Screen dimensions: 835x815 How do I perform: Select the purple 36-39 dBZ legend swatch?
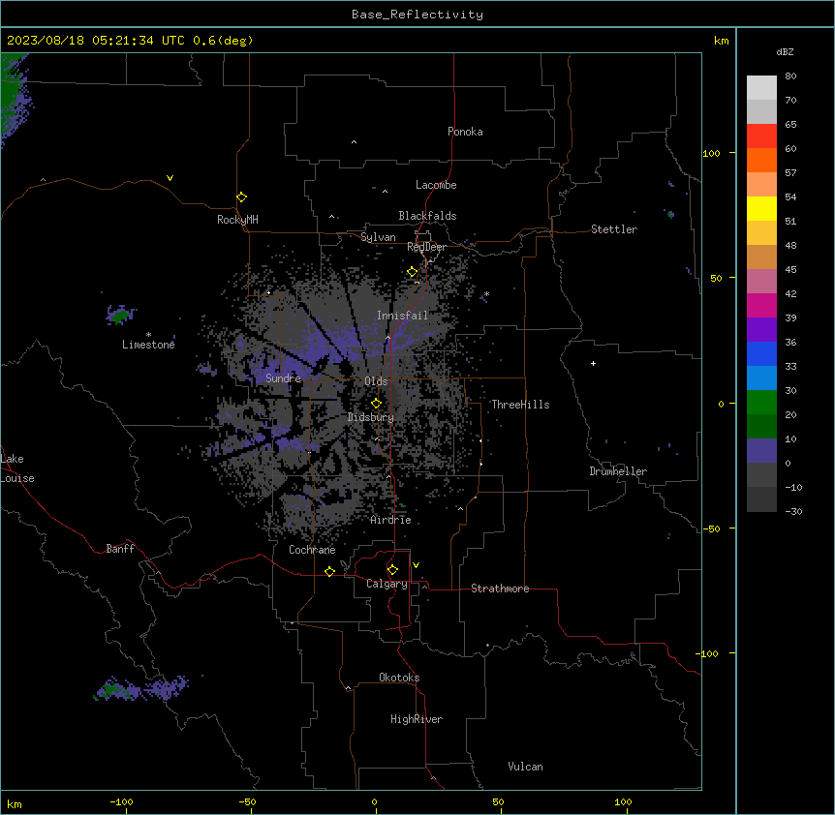(x=761, y=329)
